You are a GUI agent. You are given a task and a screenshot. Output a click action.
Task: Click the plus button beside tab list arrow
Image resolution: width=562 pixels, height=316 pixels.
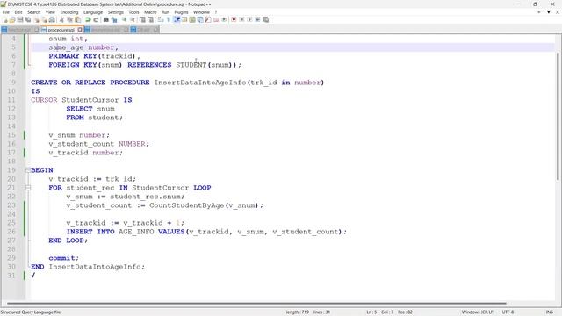[x=538, y=12]
